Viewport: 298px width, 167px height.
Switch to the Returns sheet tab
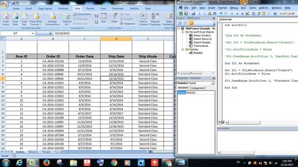(x=33, y=152)
